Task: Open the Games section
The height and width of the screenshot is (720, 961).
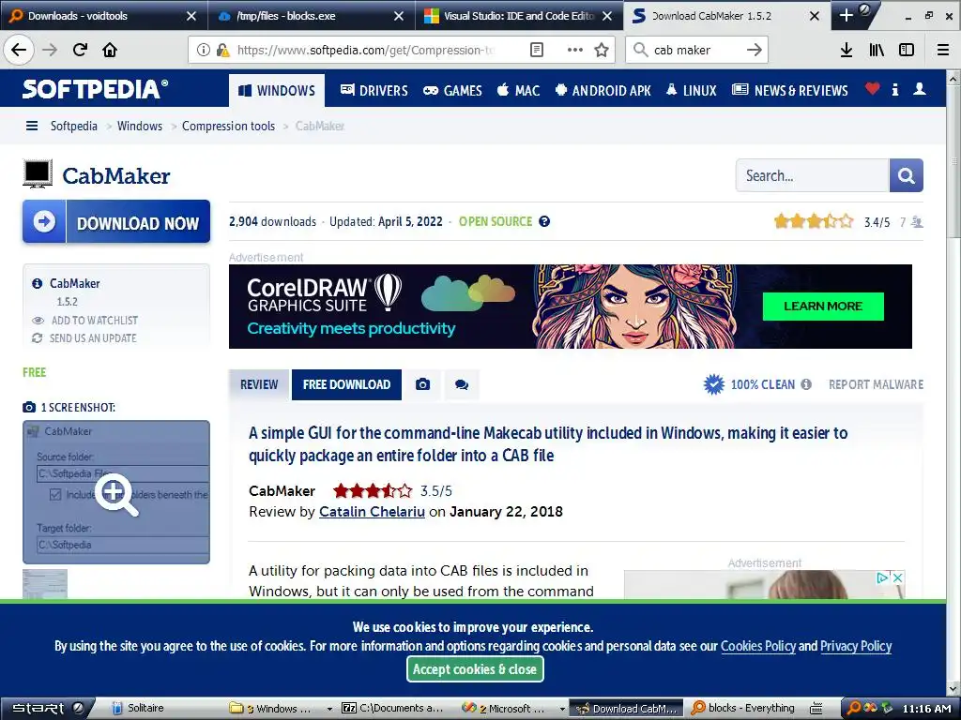Action: click(453, 91)
